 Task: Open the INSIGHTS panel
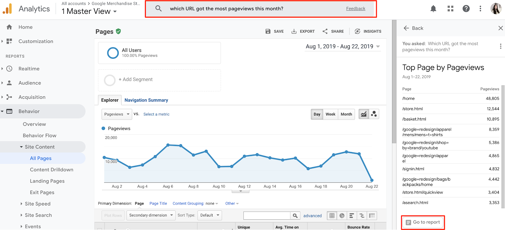coord(368,31)
